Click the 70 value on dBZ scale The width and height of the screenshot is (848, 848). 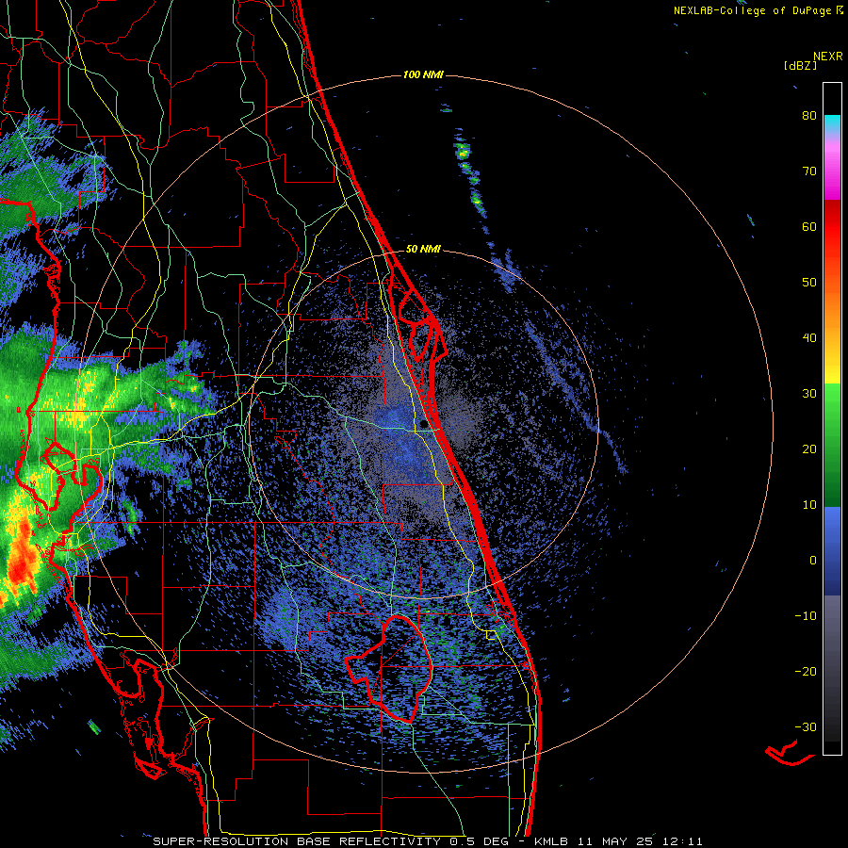pos(809,171)
